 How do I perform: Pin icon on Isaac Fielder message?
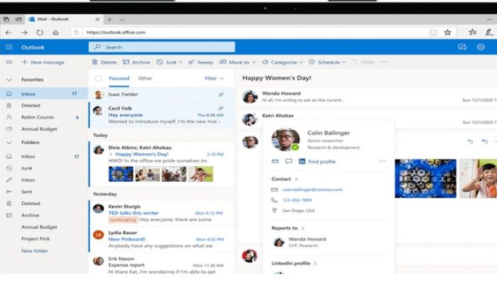pos(221,94)
